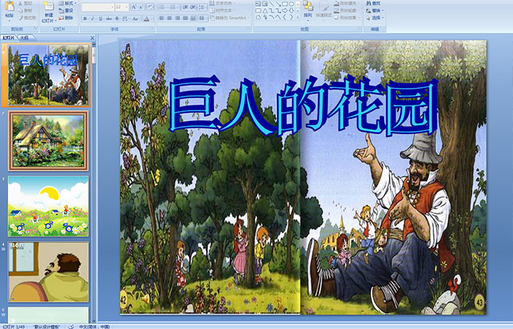The height and width of the screenshot is (329, 513).
Task: Select the Text Box shape in gallery
Action: coord(258,4)
